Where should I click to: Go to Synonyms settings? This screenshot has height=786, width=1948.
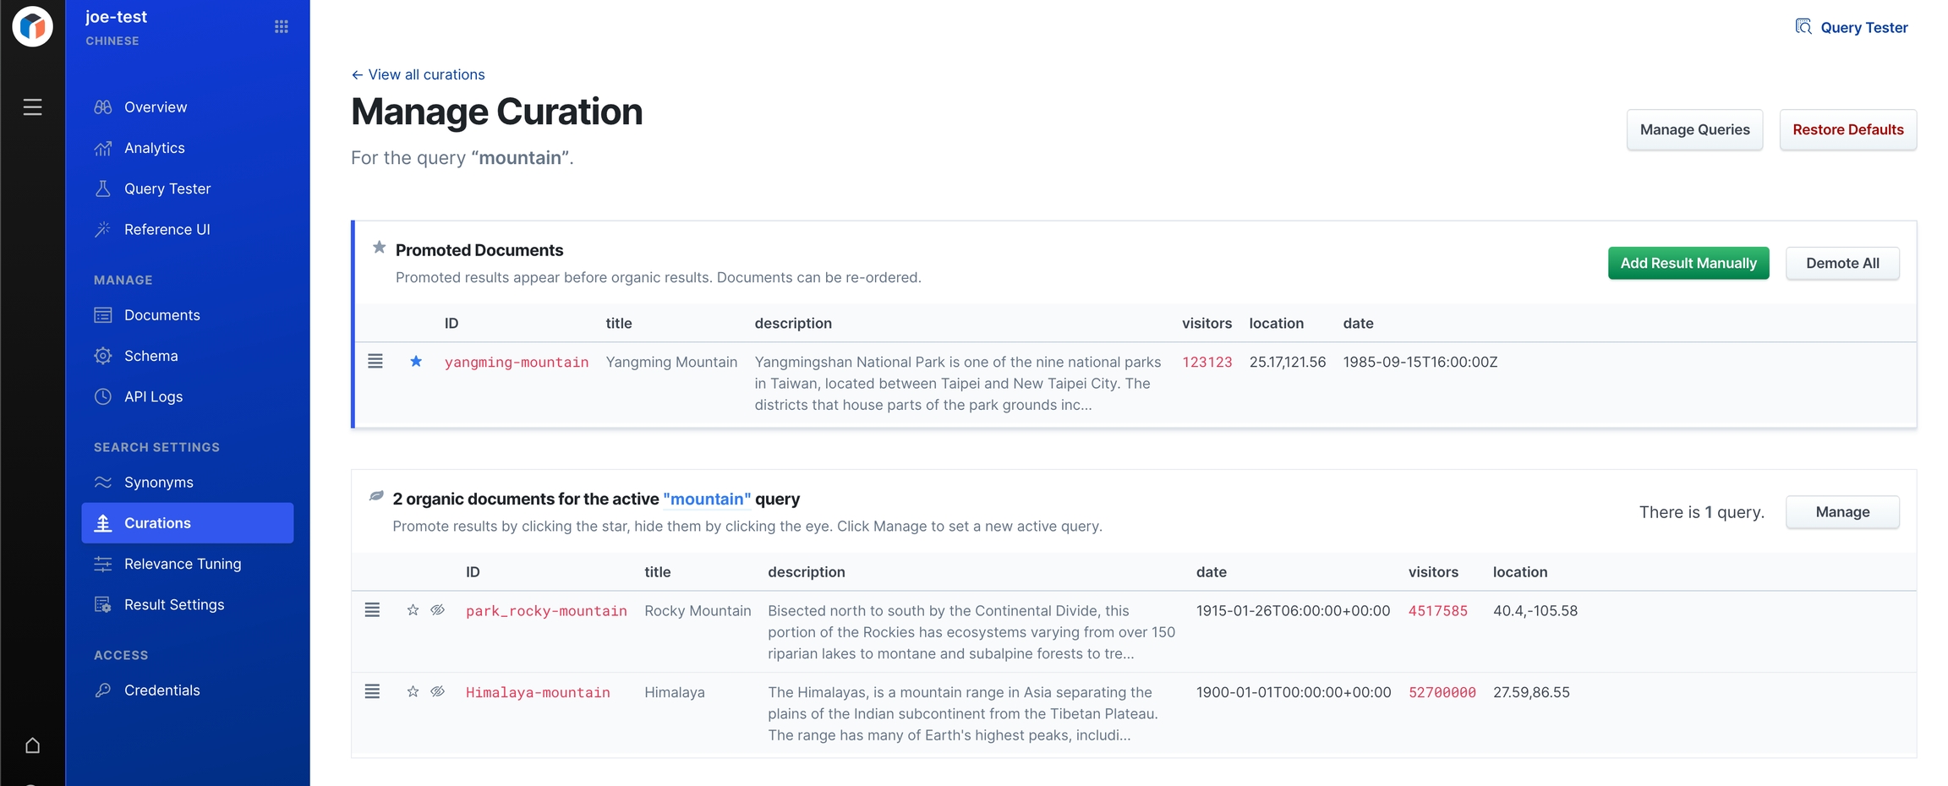click(x=158, y=483)
